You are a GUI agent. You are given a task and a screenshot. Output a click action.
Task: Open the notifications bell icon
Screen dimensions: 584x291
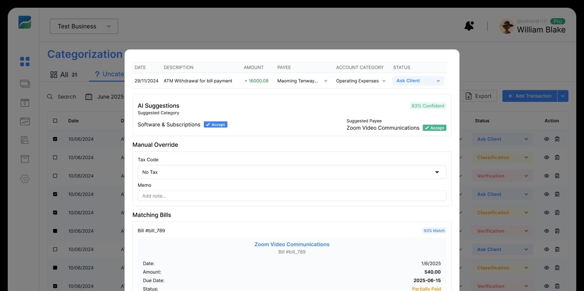click(469, 25)
